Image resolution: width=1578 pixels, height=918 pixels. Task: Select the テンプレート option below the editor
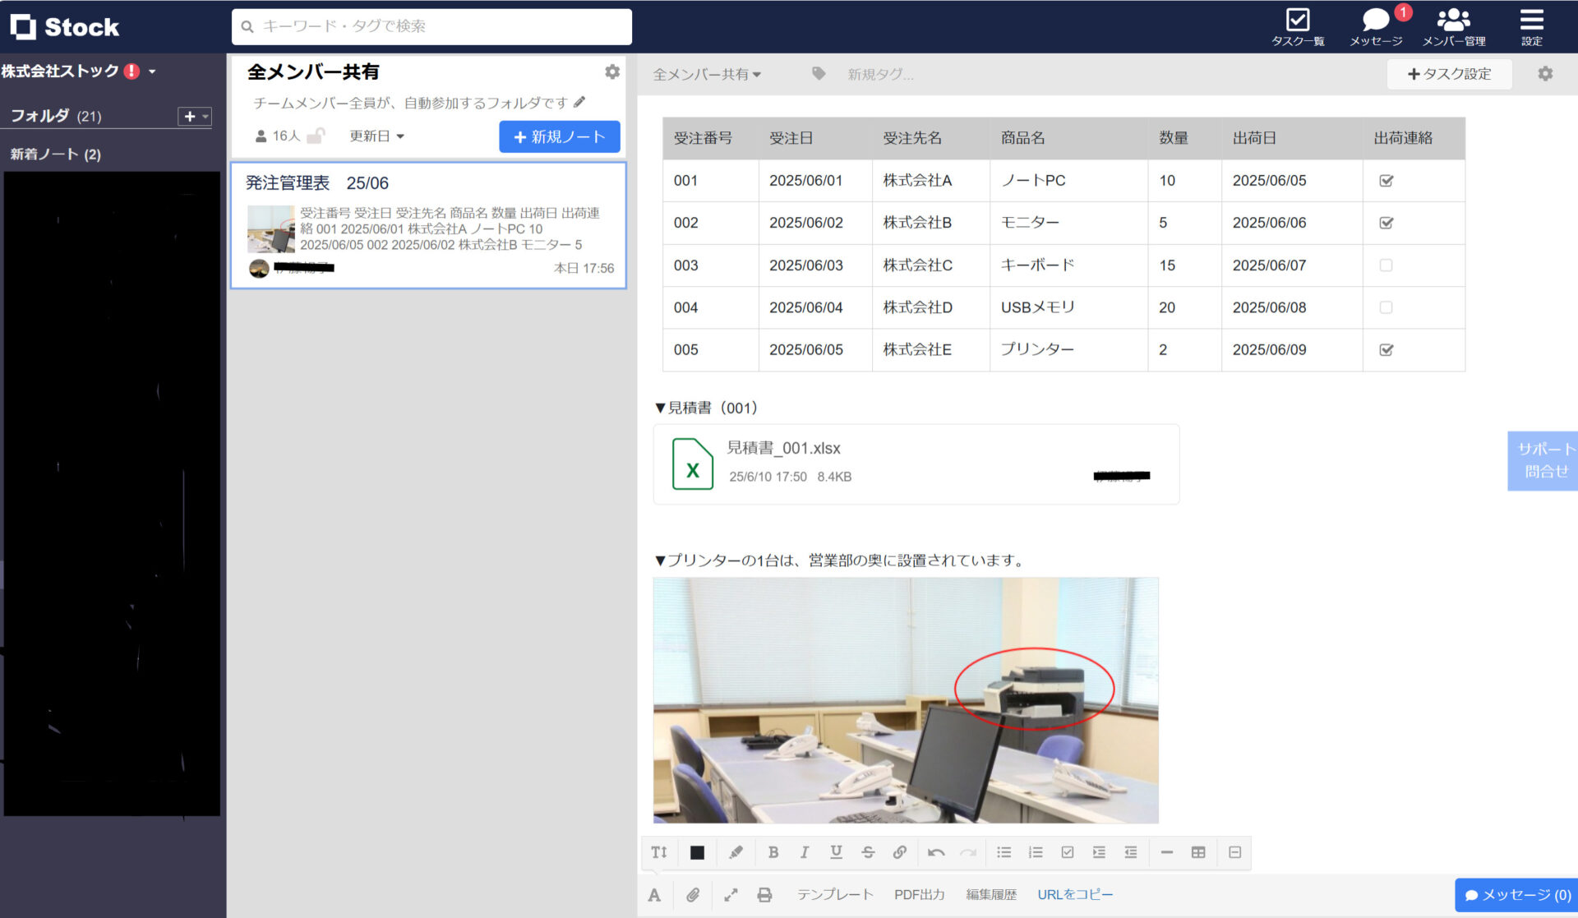(835, 894)
